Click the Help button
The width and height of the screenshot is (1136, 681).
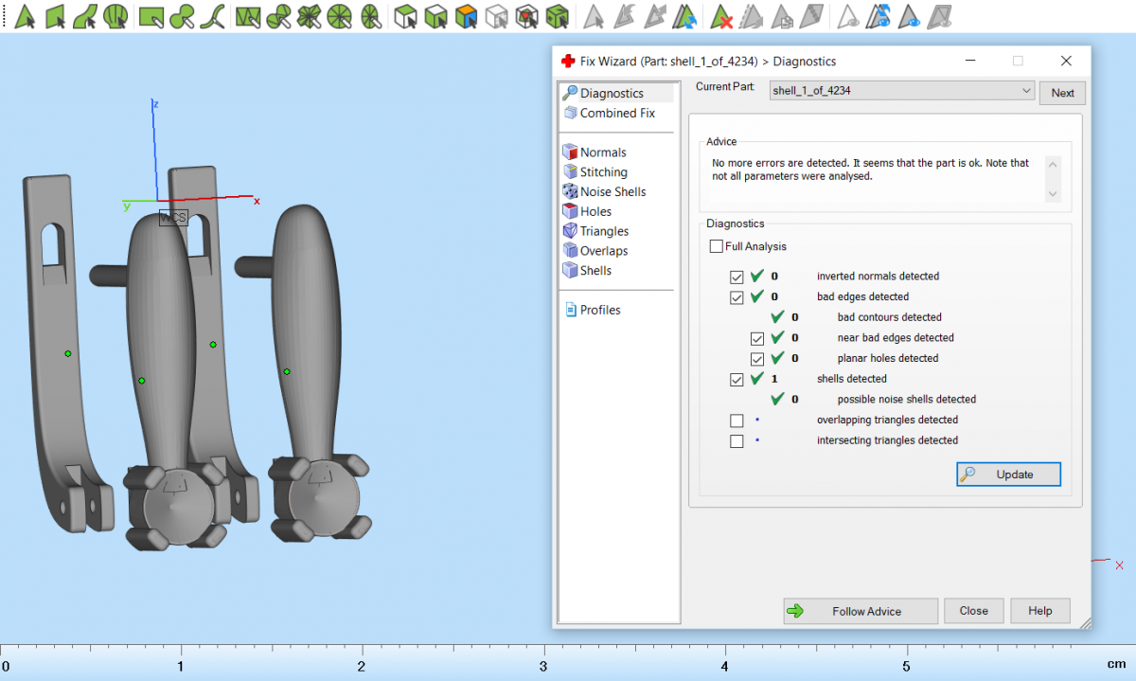1039,611
